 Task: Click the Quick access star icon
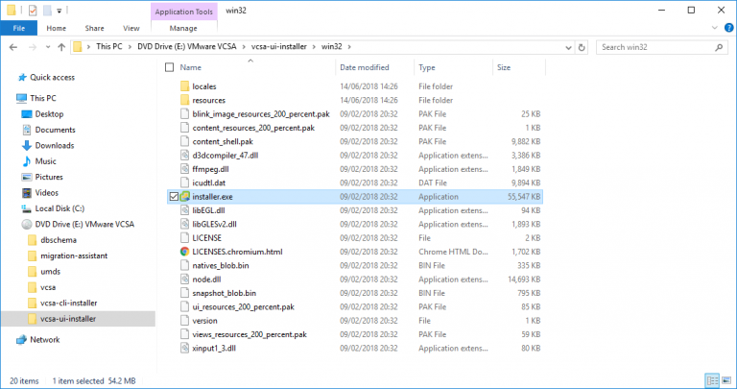(22, 78)
